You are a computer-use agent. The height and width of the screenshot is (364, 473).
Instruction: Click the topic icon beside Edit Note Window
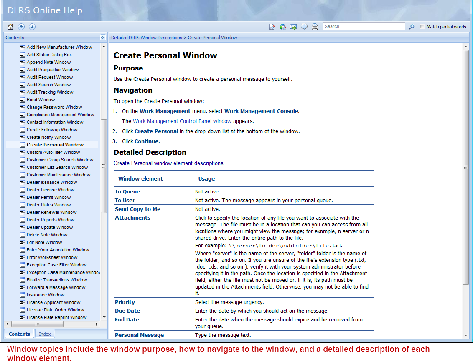point(22,242)
